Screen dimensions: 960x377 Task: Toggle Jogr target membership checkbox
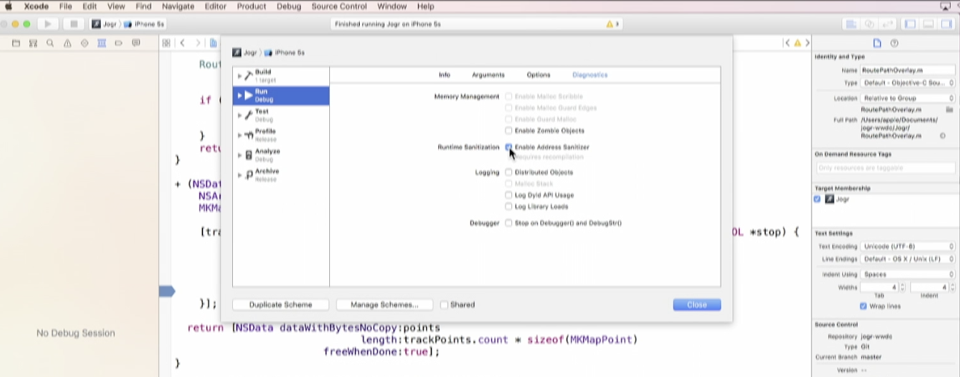coord(817,199)
